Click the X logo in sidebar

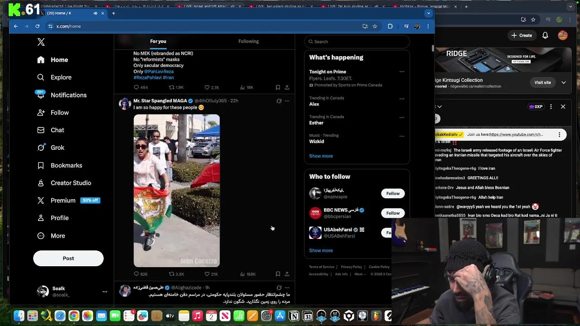(x=41, y=42)
